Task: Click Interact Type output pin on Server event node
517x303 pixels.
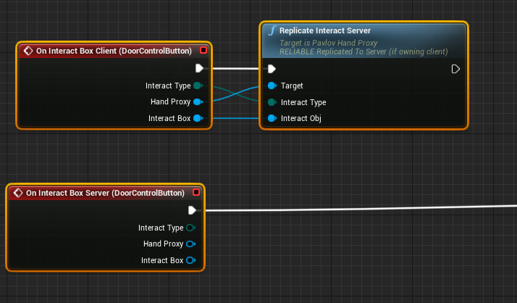Action: 191,228
